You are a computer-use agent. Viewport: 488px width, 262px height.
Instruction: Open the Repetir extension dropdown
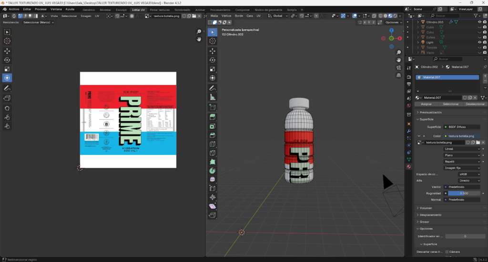[x=462, y=161]
